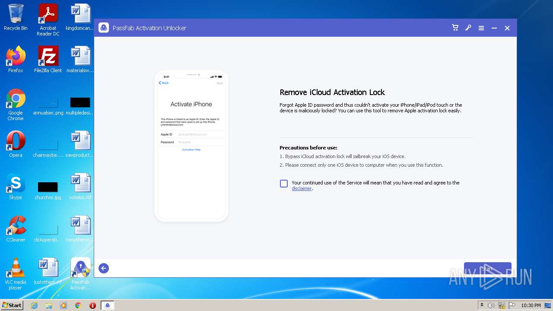
Task: Launch Skype from desktop
Action: click(x=16, y=187)
